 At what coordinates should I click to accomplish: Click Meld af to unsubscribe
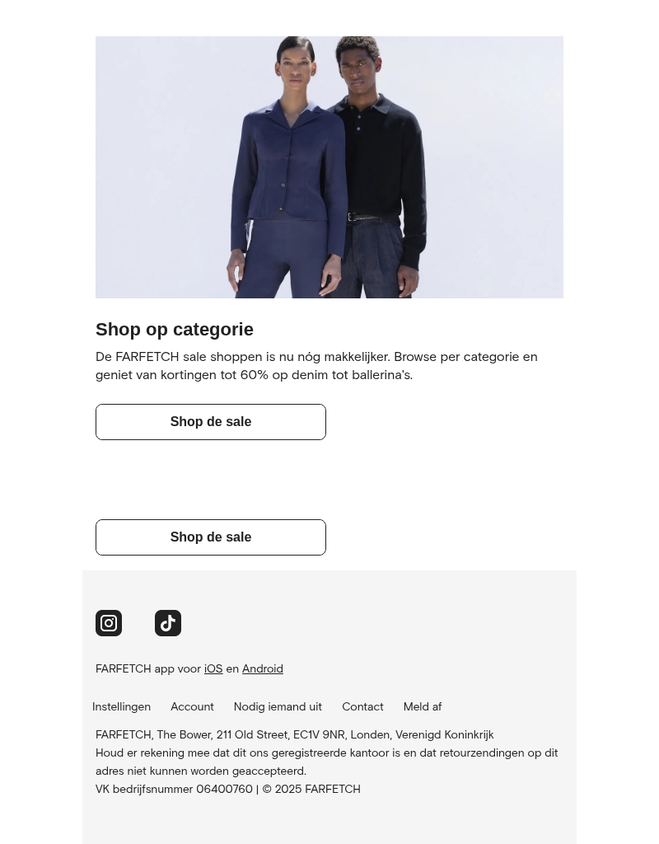click(423, 706)
